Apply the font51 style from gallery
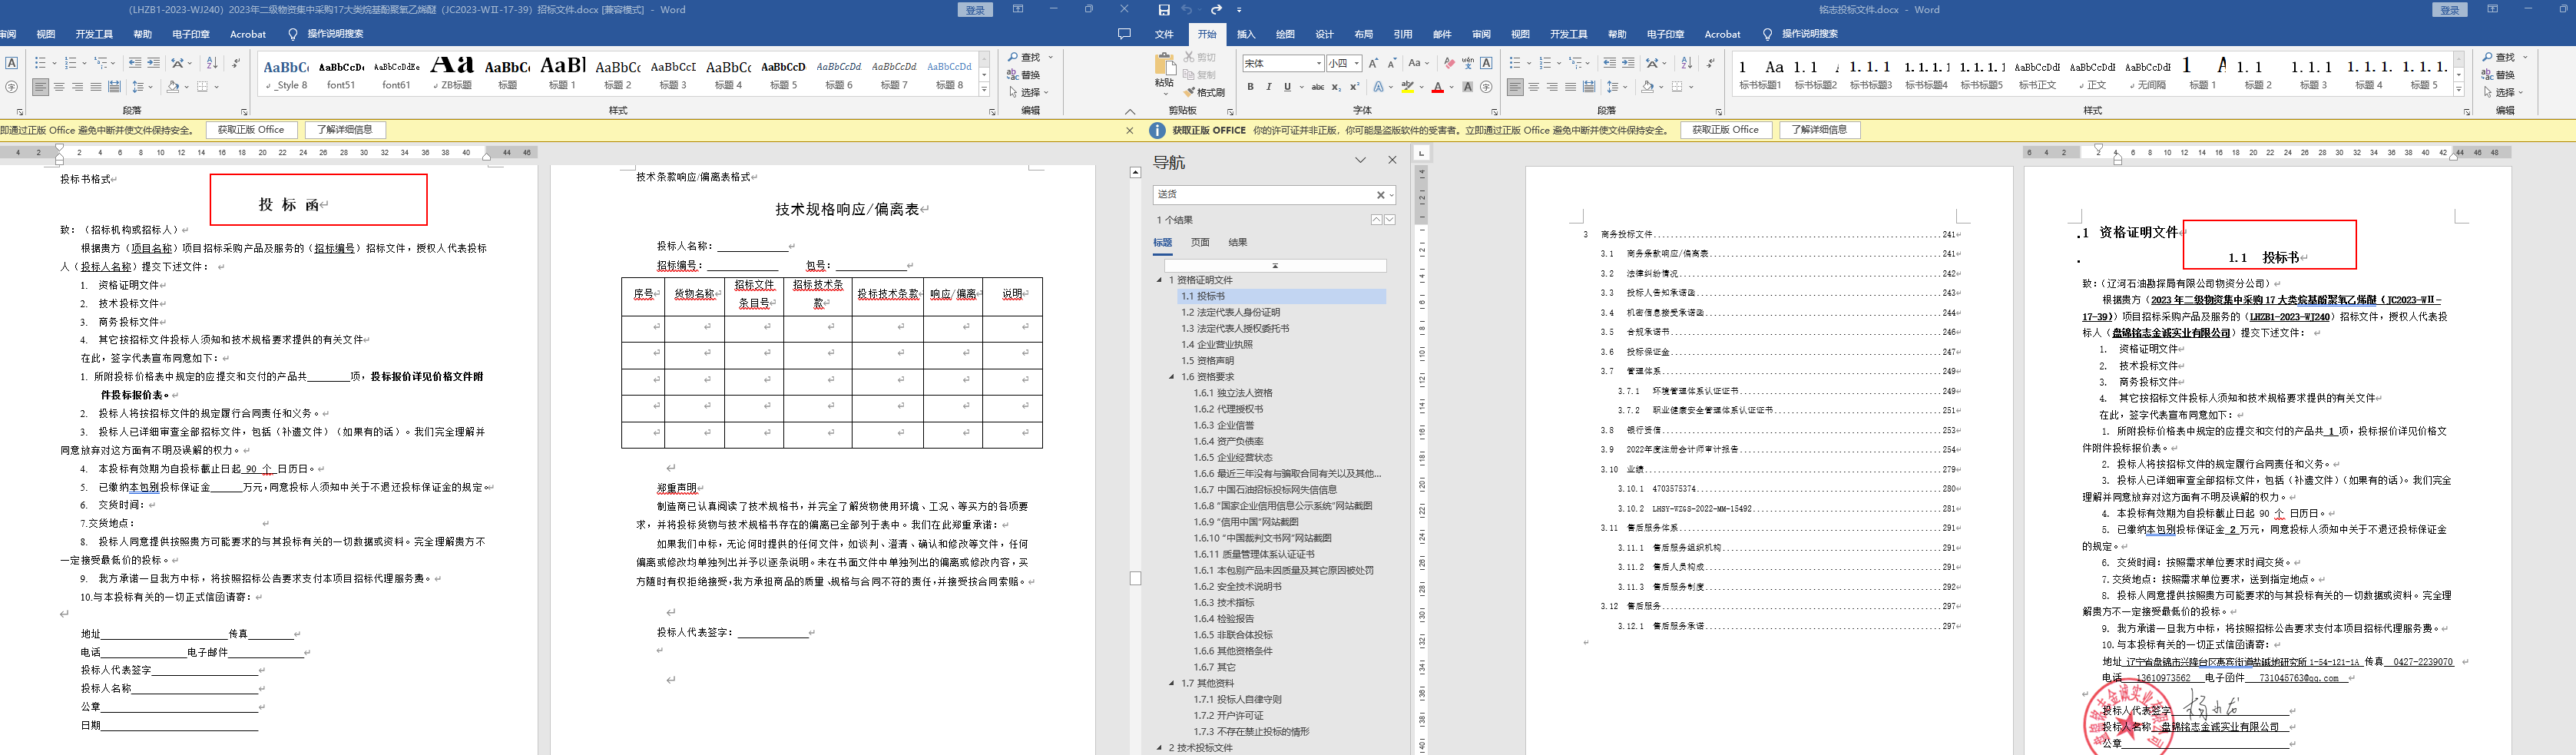The width and height of the screenshot is (2576, 755). tap(341, 74)
